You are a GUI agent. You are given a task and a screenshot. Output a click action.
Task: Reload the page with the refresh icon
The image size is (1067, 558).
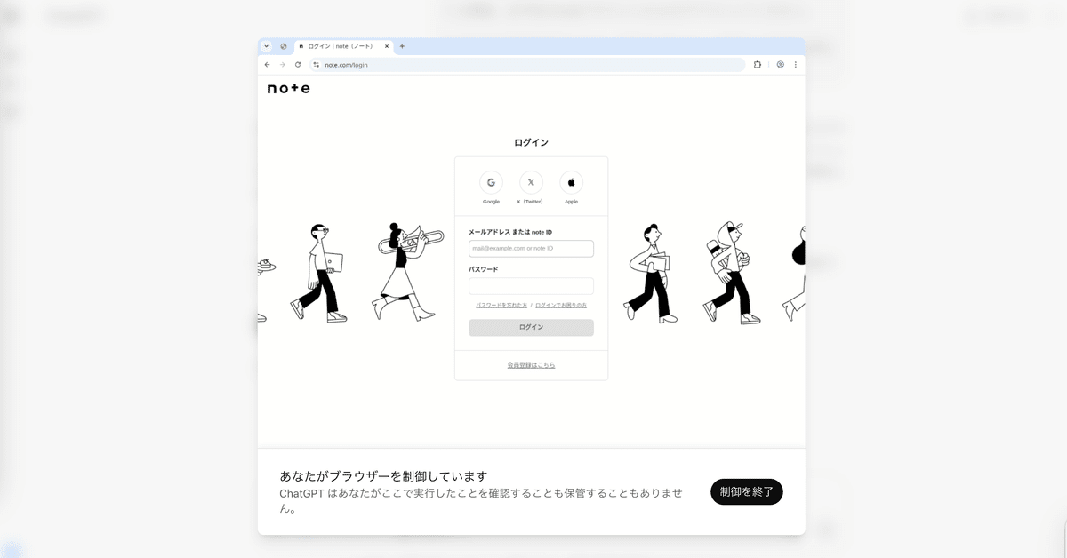tap(298, 65)
